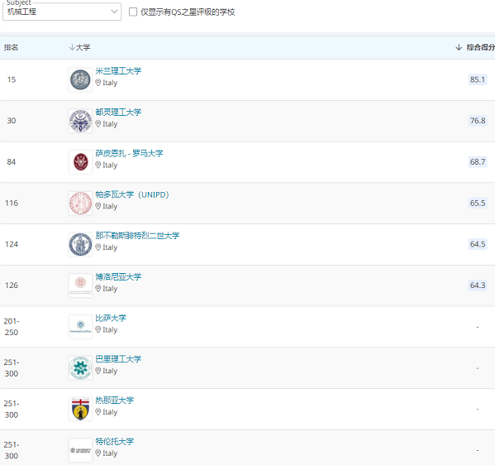The width and height of the screenshot is (495, 465).
Task: Click the 都灵理工大学 logo
Action: click(80, 121)
